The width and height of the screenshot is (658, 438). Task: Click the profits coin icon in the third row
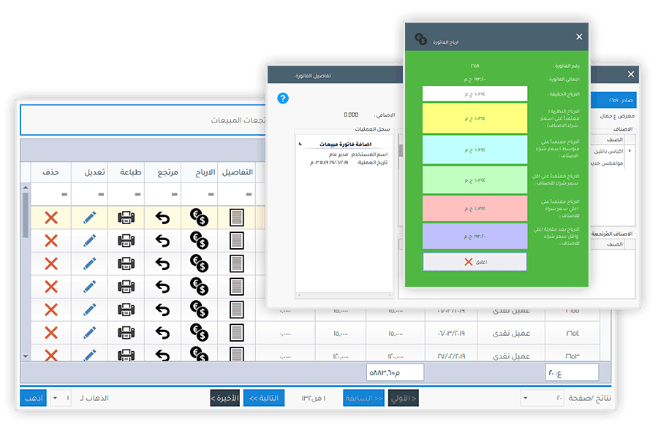pos(199,264)
